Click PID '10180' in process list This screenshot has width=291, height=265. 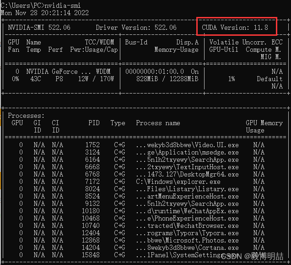[x=91, y=211]
